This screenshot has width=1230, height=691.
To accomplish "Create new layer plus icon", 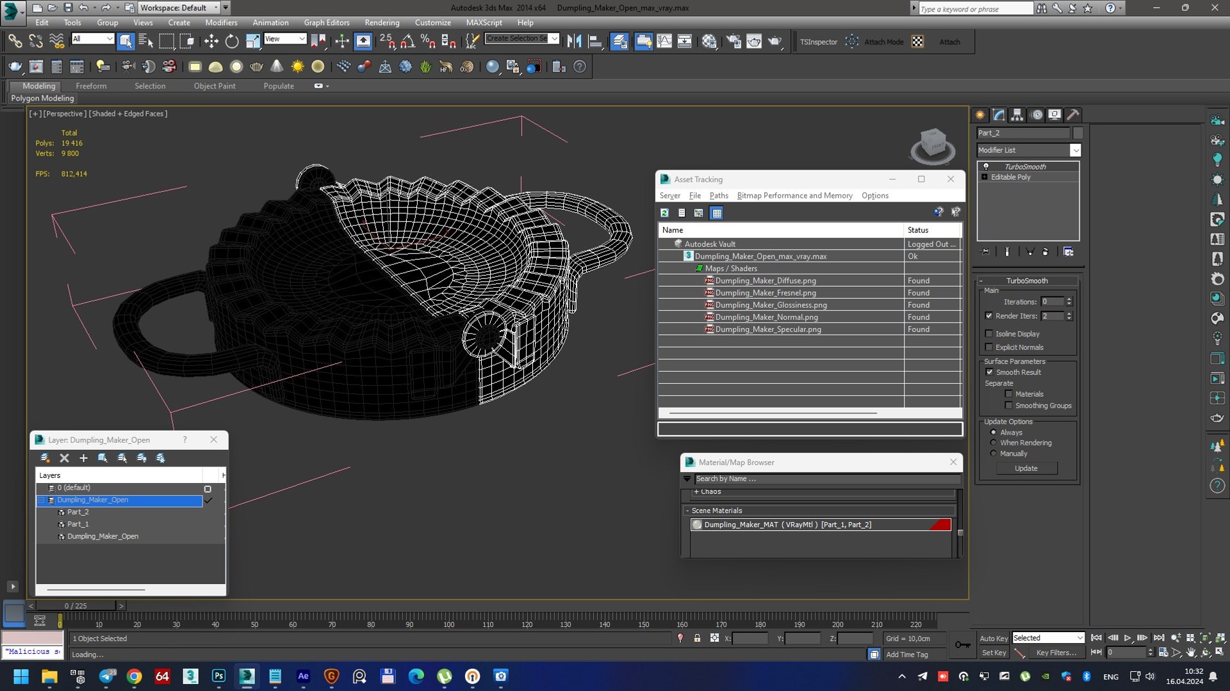I will pyautogui.click(x=83, y=458).
